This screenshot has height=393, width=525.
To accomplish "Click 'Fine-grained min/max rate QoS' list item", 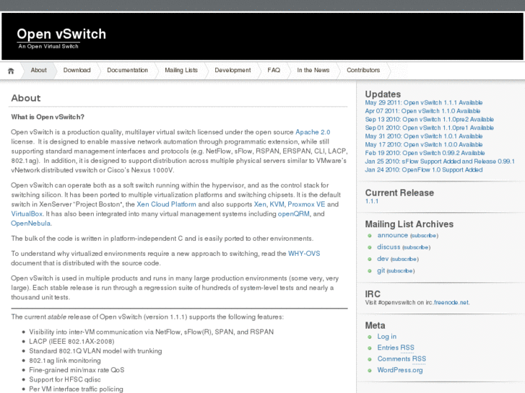I will click(77, 370).
